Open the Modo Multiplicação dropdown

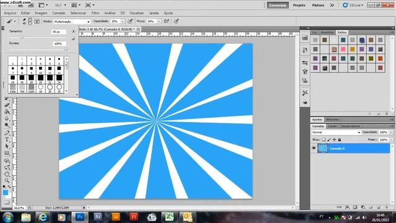click(x=72, y=22)
